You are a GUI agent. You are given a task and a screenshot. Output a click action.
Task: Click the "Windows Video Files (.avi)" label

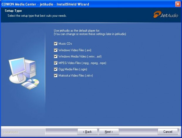click(75, 50)
